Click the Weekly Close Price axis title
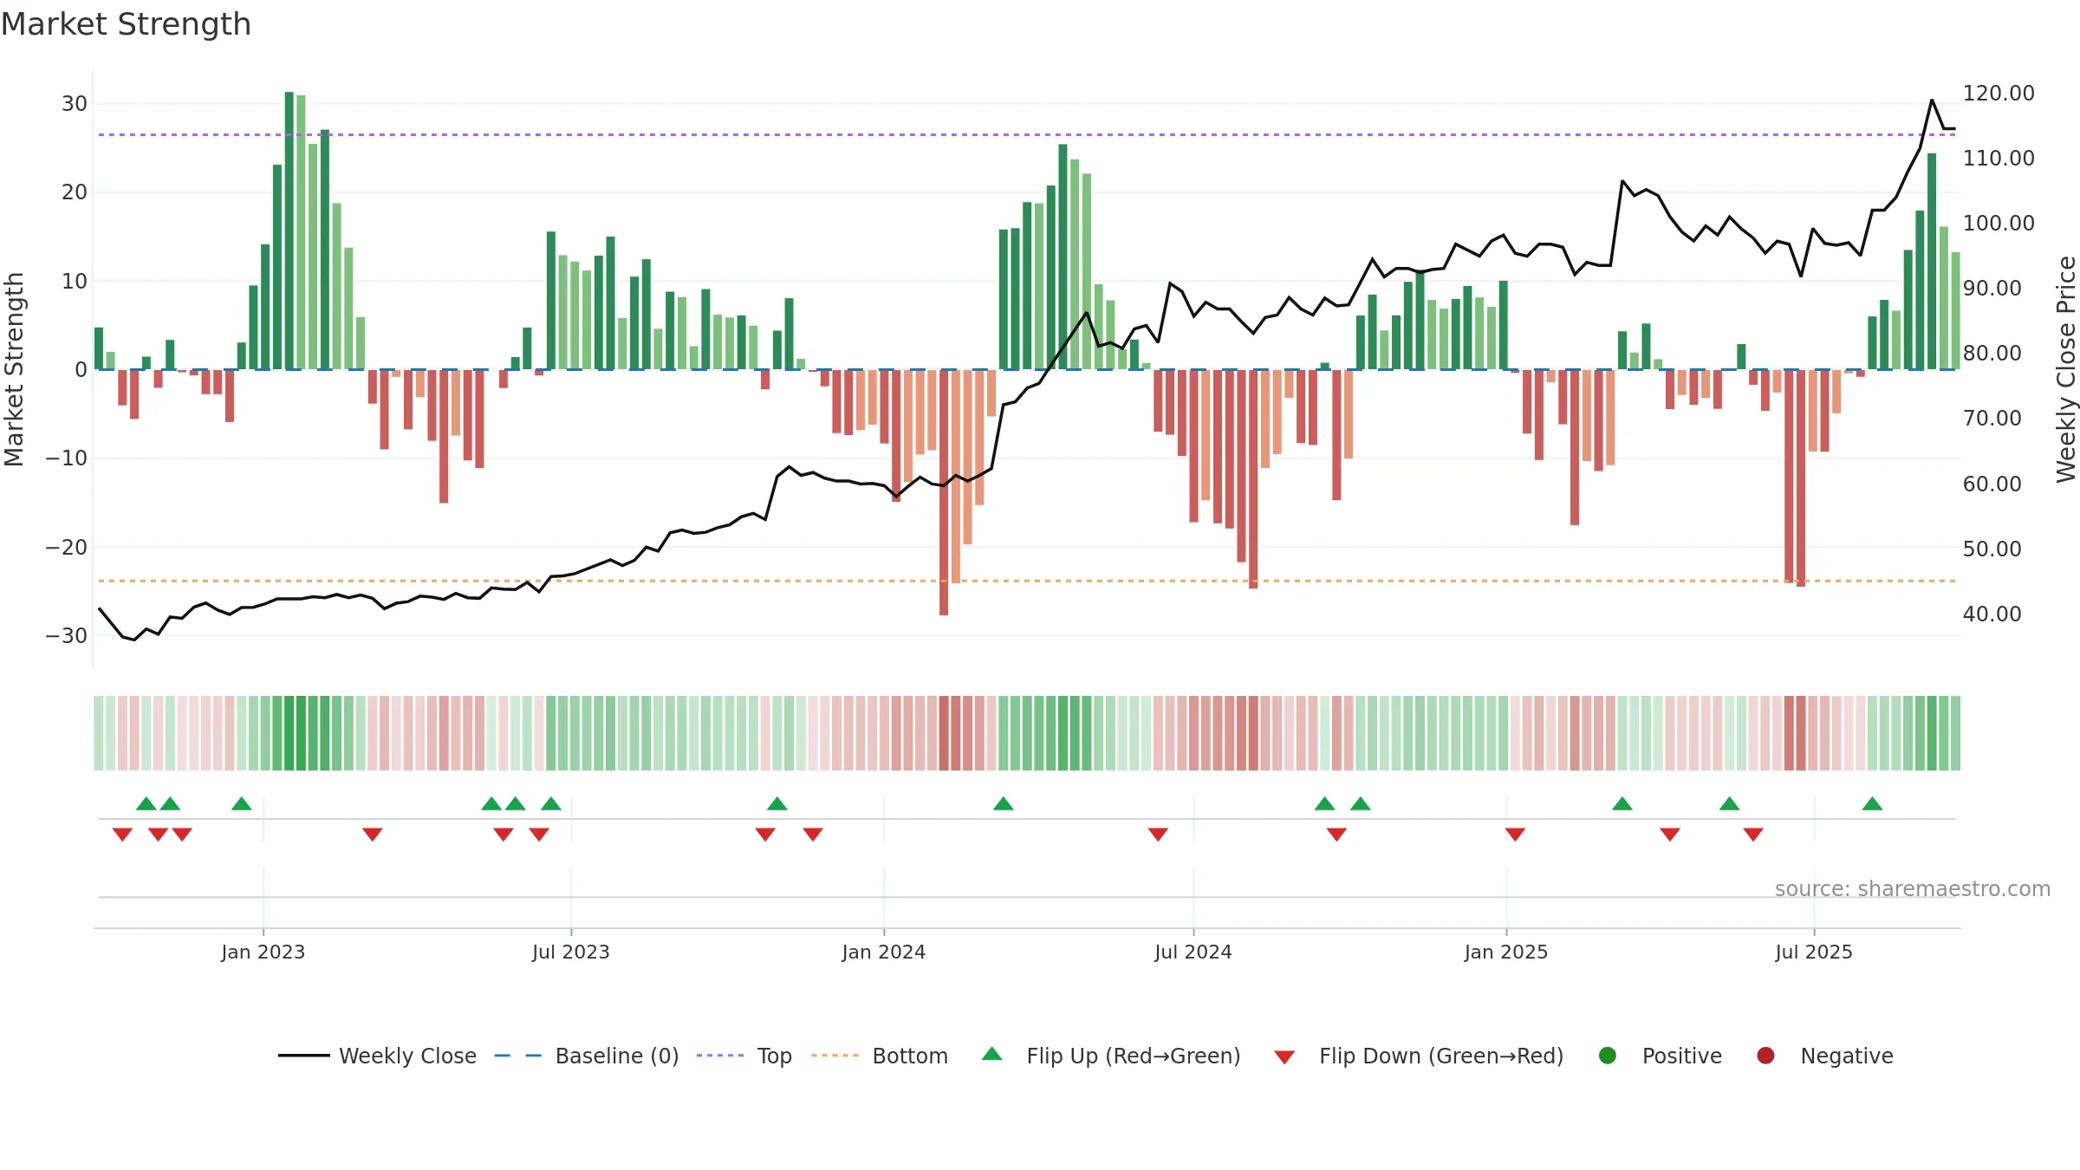 click(2066, 369)
